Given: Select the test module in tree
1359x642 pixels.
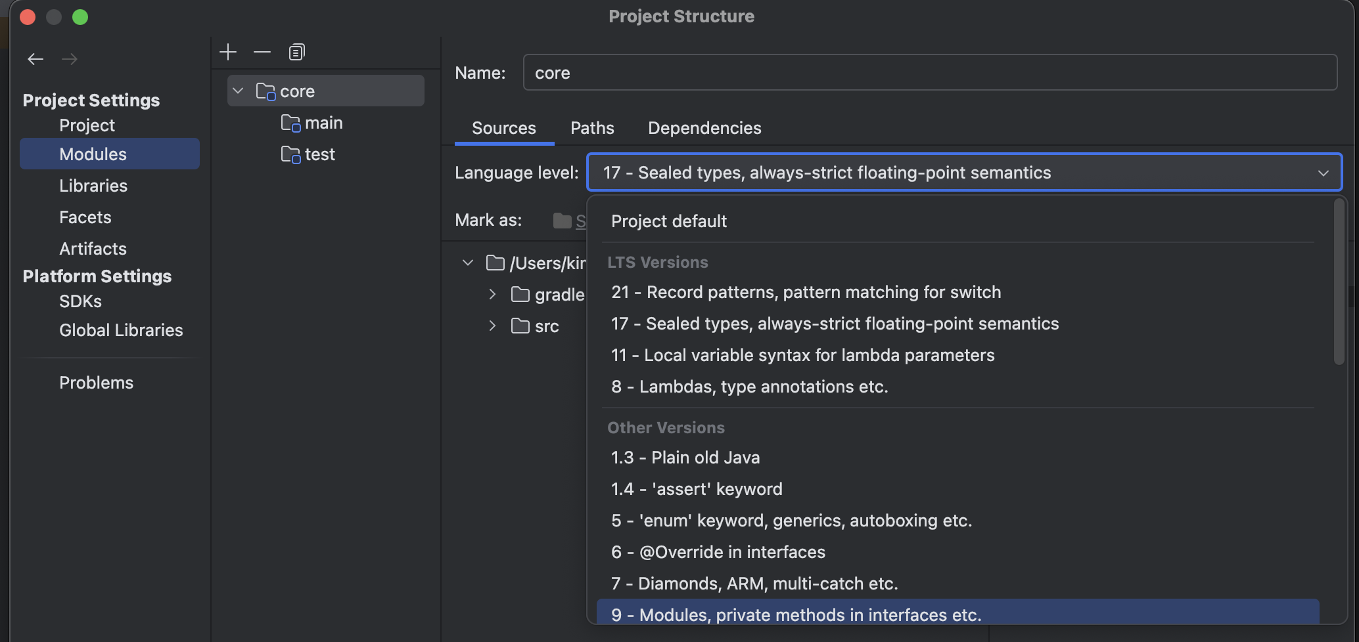Looking at the screenshot, I should click(x=319, y=154).
